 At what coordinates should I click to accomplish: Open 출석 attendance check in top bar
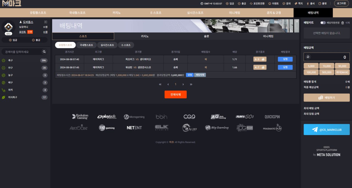(x=310, y=4)
